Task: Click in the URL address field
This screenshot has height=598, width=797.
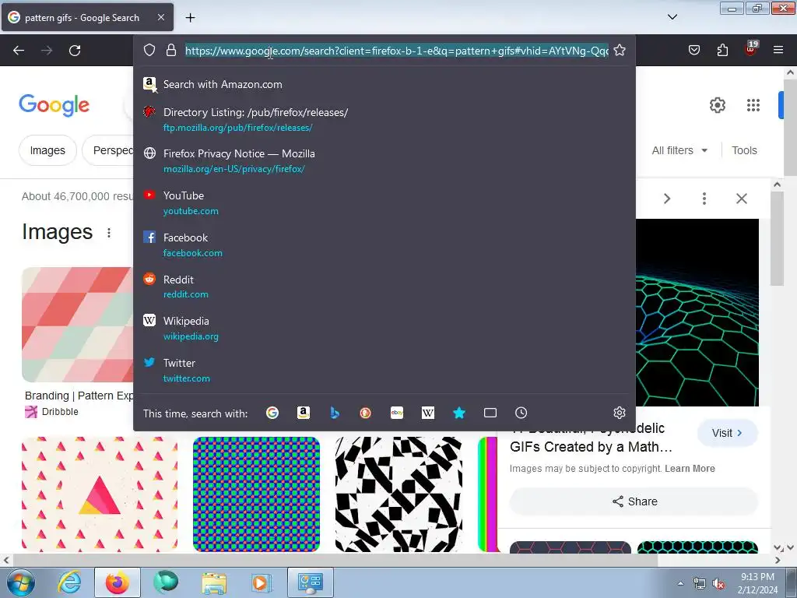Action: (396, 51)
